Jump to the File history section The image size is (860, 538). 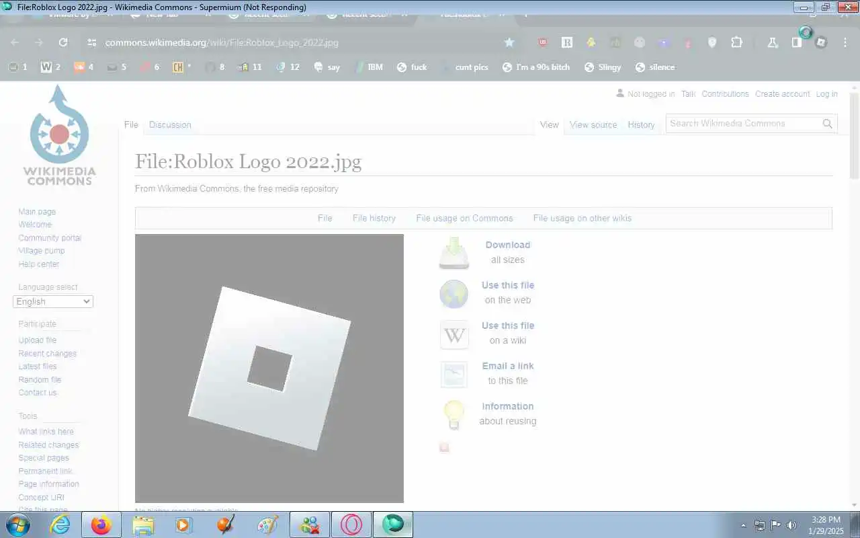(x=374, y=218)
